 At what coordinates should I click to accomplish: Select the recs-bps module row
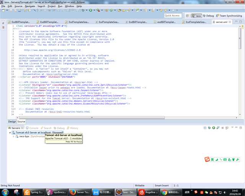(30, 136)
